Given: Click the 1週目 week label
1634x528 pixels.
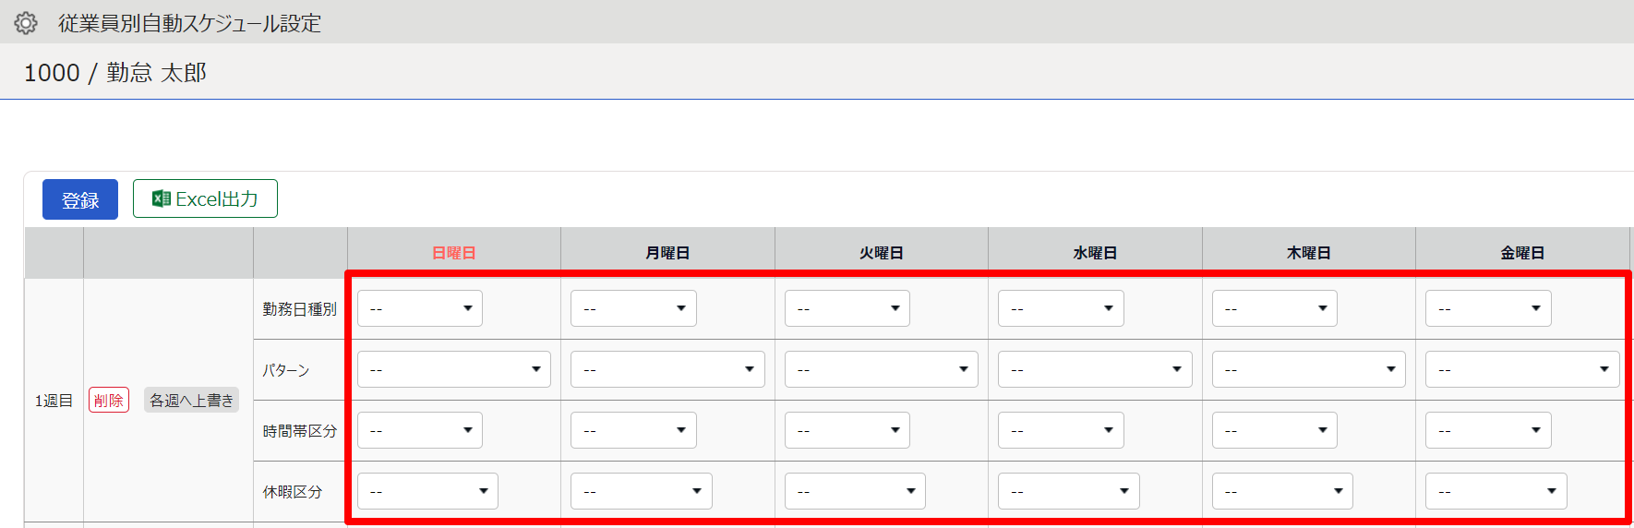Looking at the screenshot, I should (54, 401).
